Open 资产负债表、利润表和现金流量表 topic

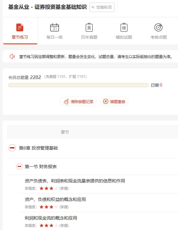75,181
